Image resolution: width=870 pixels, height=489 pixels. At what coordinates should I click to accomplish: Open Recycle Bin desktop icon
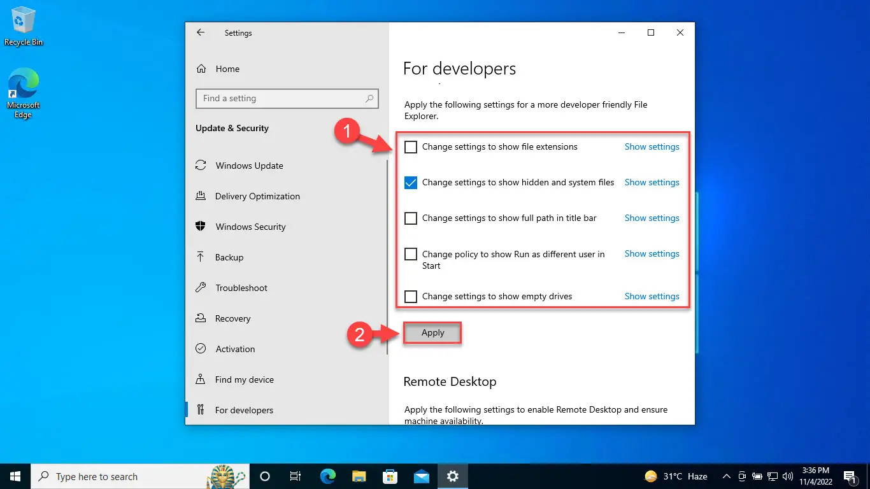coord(24,27)
